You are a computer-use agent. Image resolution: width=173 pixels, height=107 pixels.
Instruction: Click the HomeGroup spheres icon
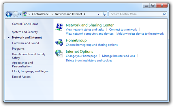pos(59,42)
